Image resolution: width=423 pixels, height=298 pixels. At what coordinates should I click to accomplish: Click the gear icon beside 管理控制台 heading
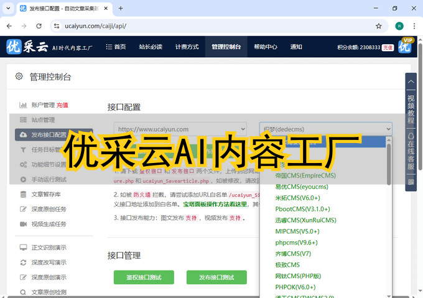click(19, 77)
